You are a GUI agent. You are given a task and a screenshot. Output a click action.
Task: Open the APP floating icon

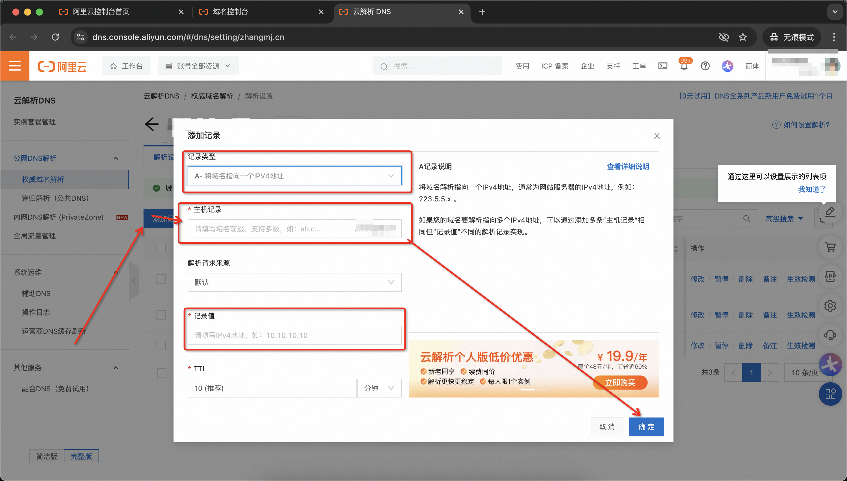[x=830, y=276]
